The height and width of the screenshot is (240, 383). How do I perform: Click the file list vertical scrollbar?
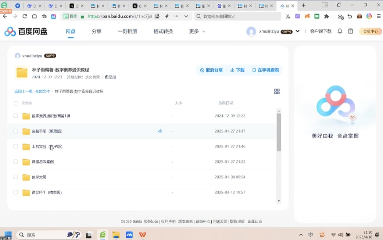tap(279, 132)
